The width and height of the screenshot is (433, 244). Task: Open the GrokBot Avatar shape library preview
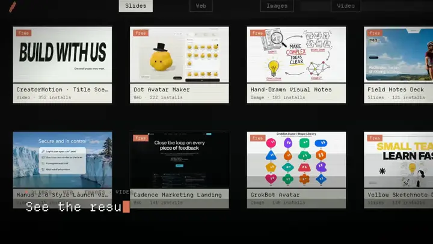tap(296, 159)
